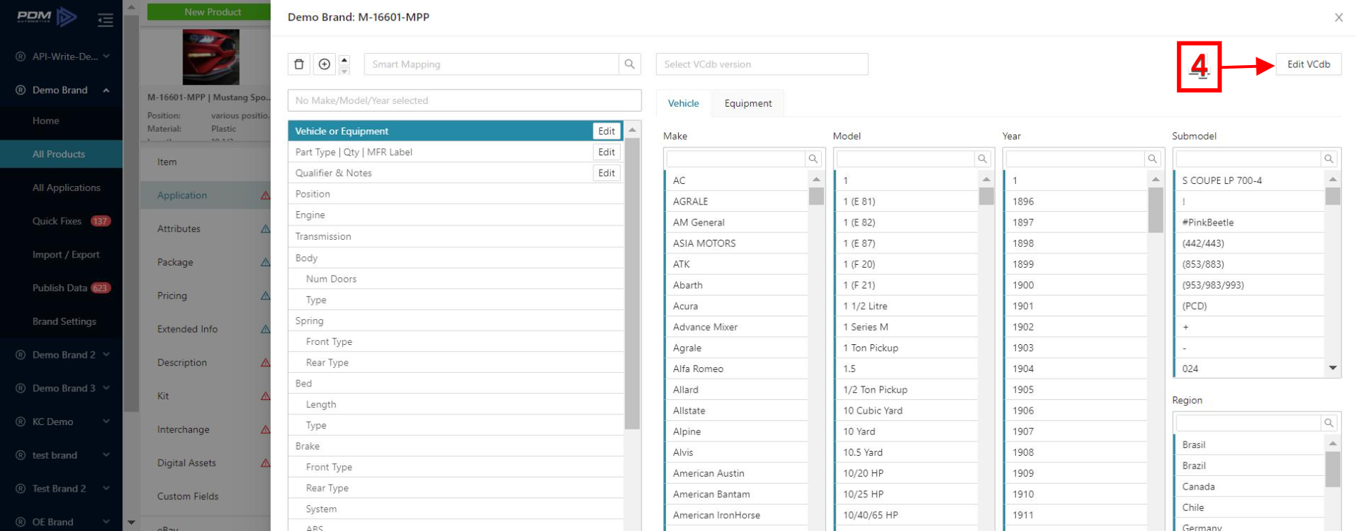Screen dimensions: 1356x531
Task: Click the Smart Mapping input field
Action: 491,64
